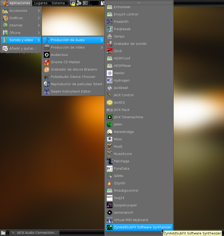Click the Hydrogen drum machine icon
224x236 pixels.
point(110,81)
